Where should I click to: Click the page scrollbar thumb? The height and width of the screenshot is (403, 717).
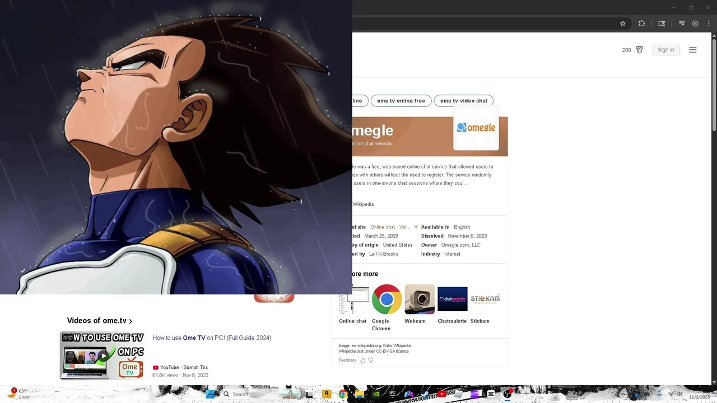pos(714,86)
